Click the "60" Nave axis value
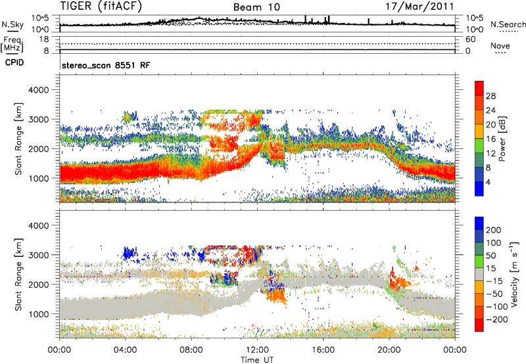526x364 pixels. click(470, 39)
